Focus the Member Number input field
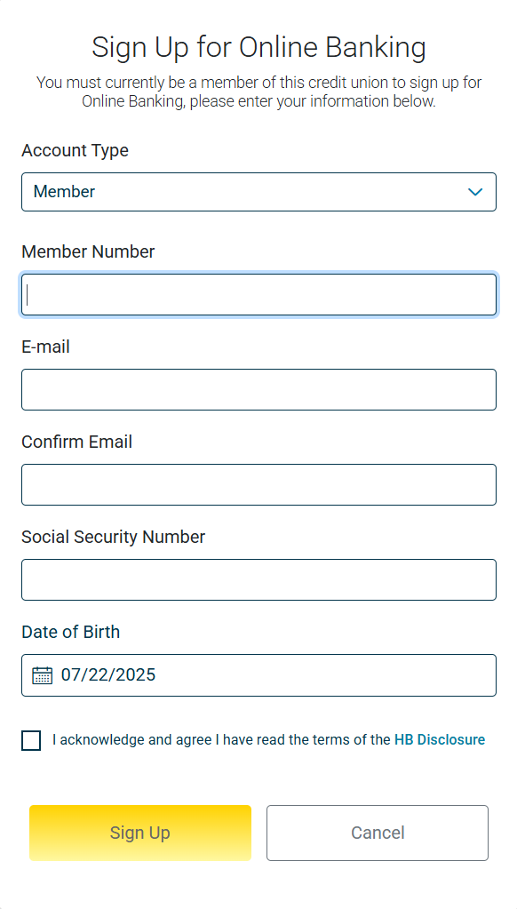This screenshot has height=909, width=517. click(x=258, y=294)
